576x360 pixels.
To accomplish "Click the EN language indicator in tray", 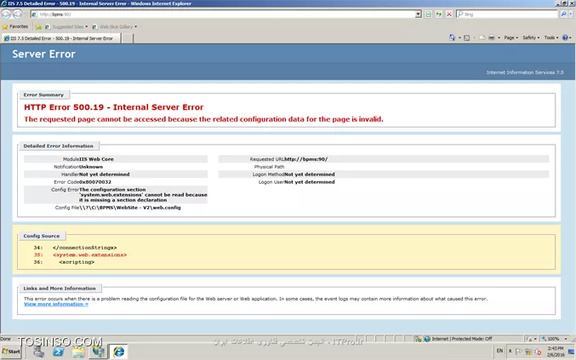I will [499, 351].
